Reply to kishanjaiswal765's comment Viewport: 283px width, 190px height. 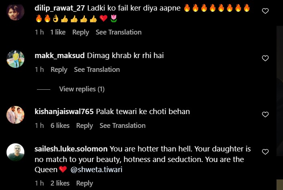tap(84, 125)
